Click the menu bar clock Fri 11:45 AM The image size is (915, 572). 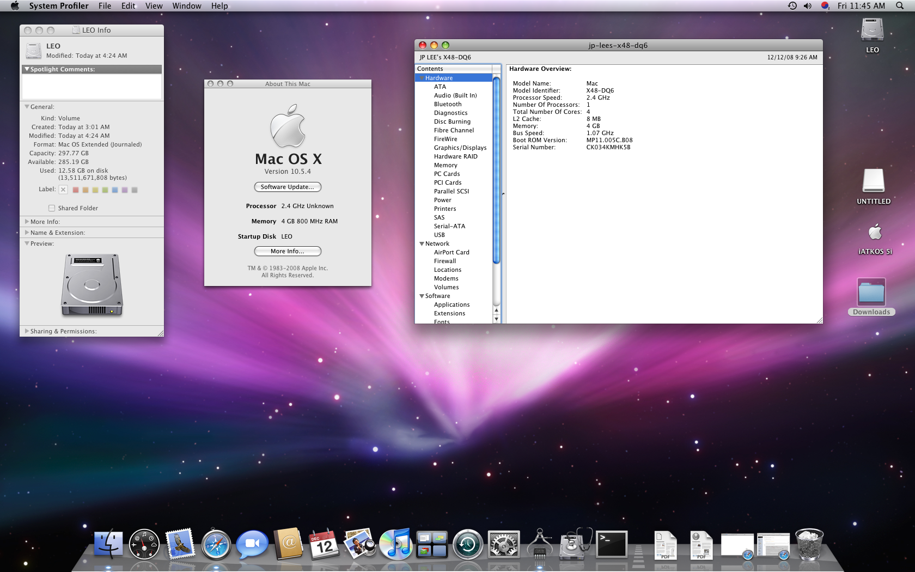[861, 5]
